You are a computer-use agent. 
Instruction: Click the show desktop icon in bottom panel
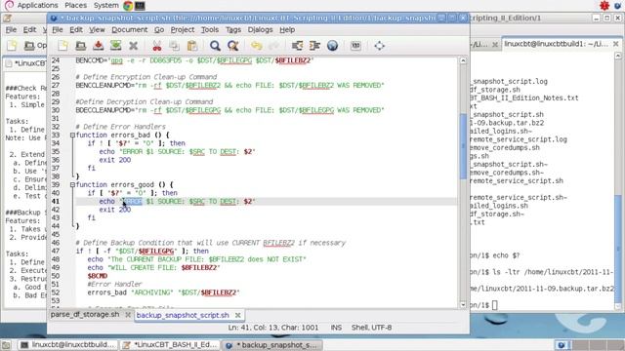point(6,345)
